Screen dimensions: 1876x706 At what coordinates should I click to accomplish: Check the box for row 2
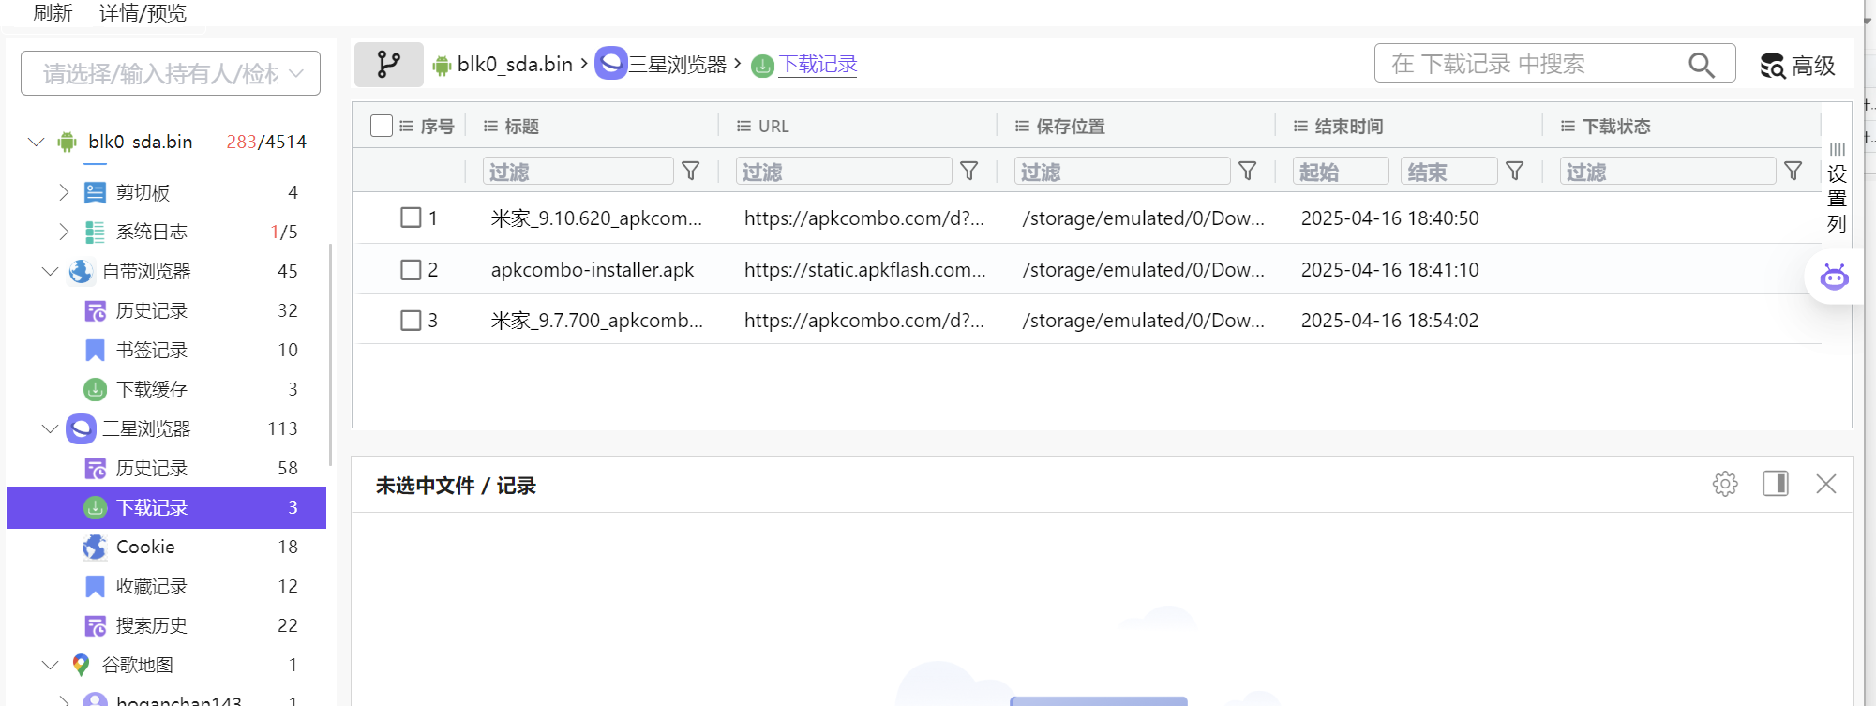point(411,270)
